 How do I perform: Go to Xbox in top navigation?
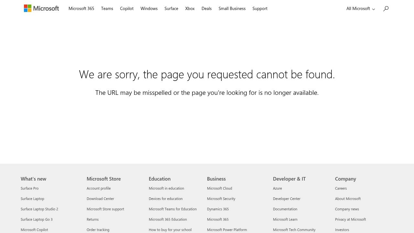pos(190,9)
